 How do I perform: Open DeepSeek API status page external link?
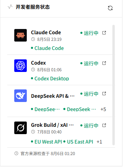[x=104, y=94]
